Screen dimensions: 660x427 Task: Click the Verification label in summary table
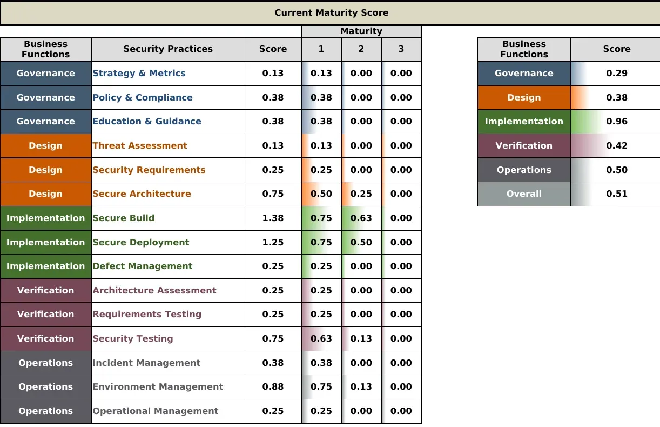click(524, 146)
